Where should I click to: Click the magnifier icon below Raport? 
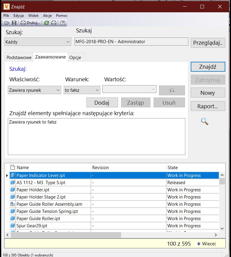point(205,121)
